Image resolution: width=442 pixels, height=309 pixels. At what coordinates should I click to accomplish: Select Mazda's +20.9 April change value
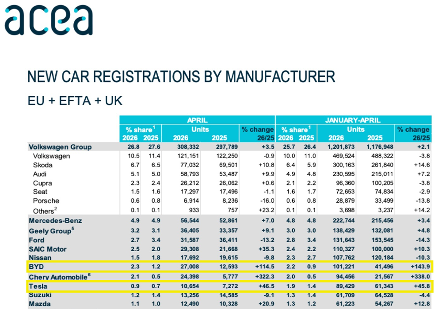[267, 304]
